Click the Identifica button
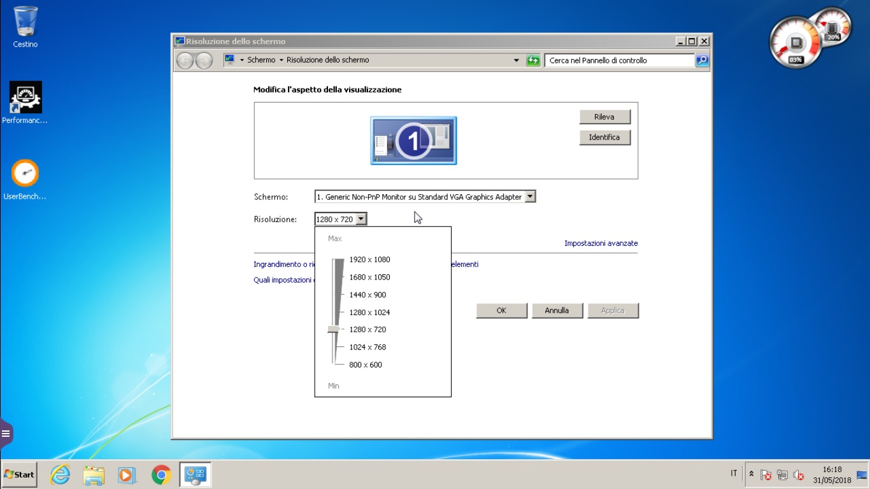The image size is (870, 489). [604, 138]
